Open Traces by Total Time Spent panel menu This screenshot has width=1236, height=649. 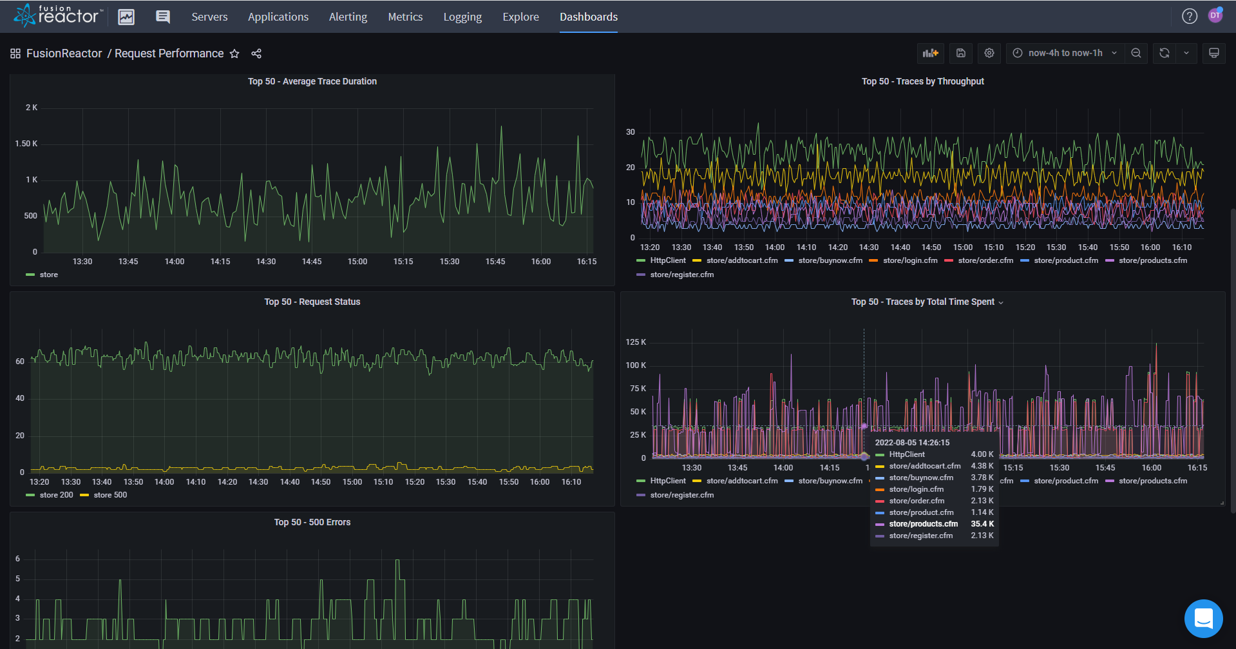click(1000, 302)
